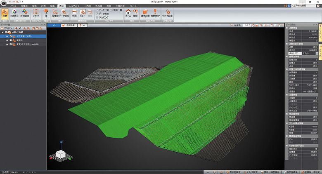
Task: Switch to the トレース ribbon tab
Action: [x=133, y=6]
